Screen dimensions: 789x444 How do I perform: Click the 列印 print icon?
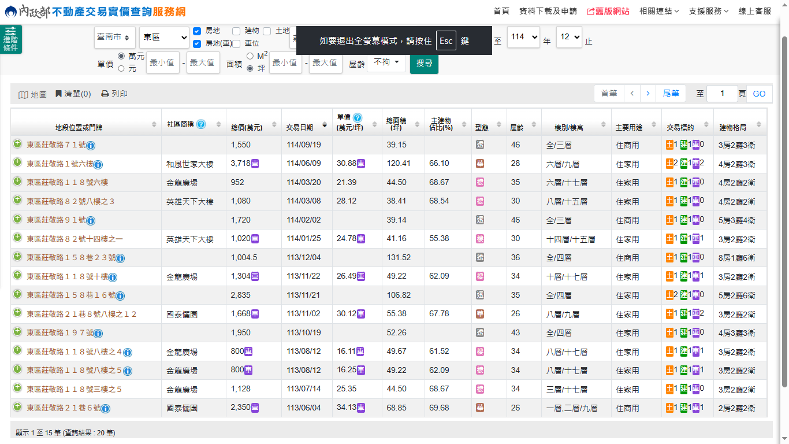coord(105,94)
